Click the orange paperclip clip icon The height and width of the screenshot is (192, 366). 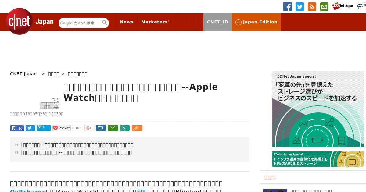137,128
